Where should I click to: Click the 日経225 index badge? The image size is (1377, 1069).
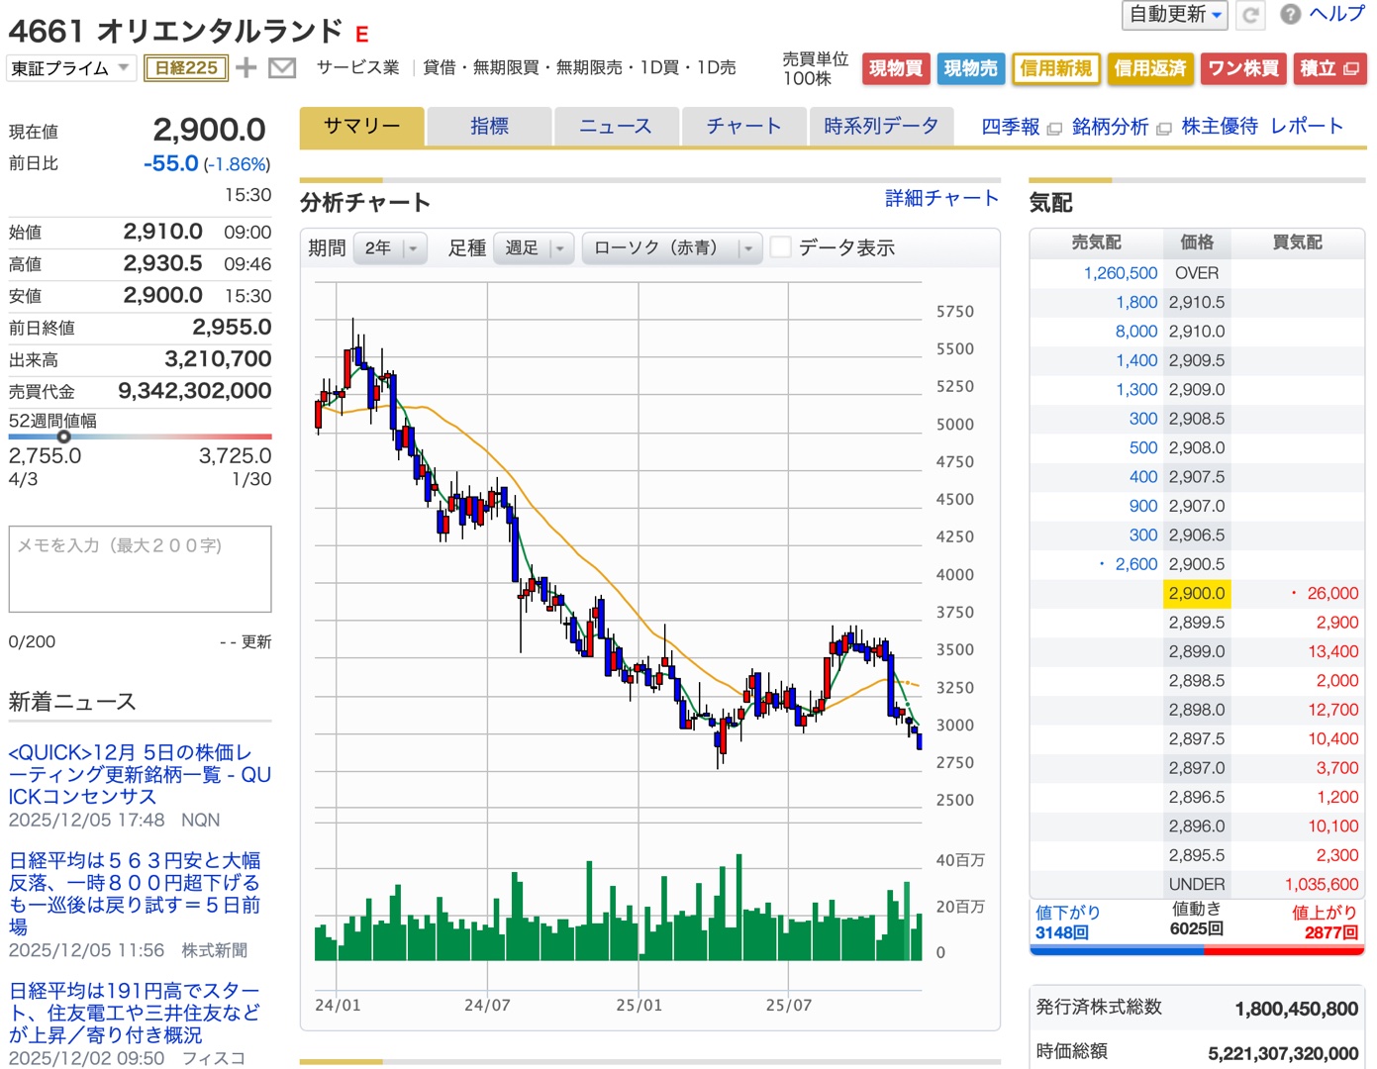pyautogui.click(x=186, y=67)
